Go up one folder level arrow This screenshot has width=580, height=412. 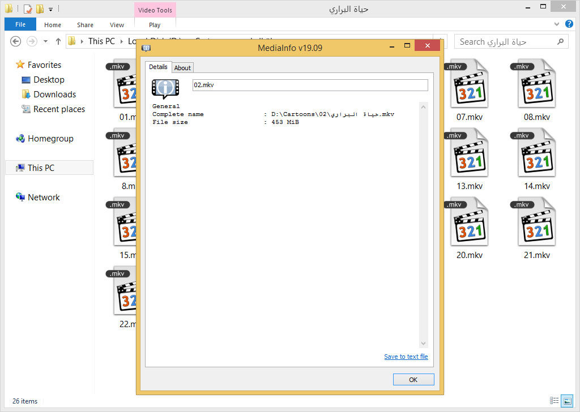click(x=58, y=41)
